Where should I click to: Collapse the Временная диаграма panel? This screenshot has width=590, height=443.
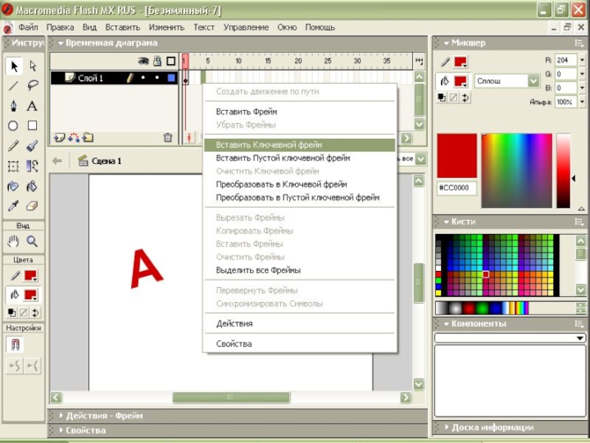(60, 44)
